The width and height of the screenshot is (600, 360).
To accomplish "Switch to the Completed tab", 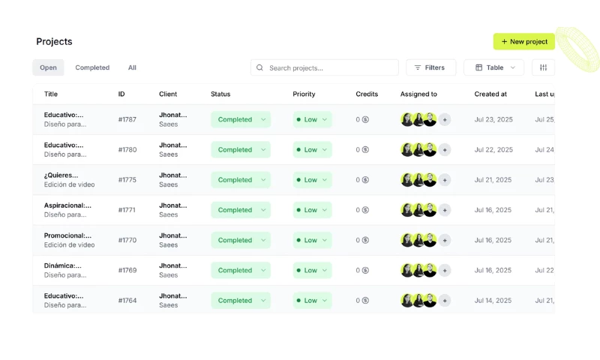I will click(x=92, y=67).
